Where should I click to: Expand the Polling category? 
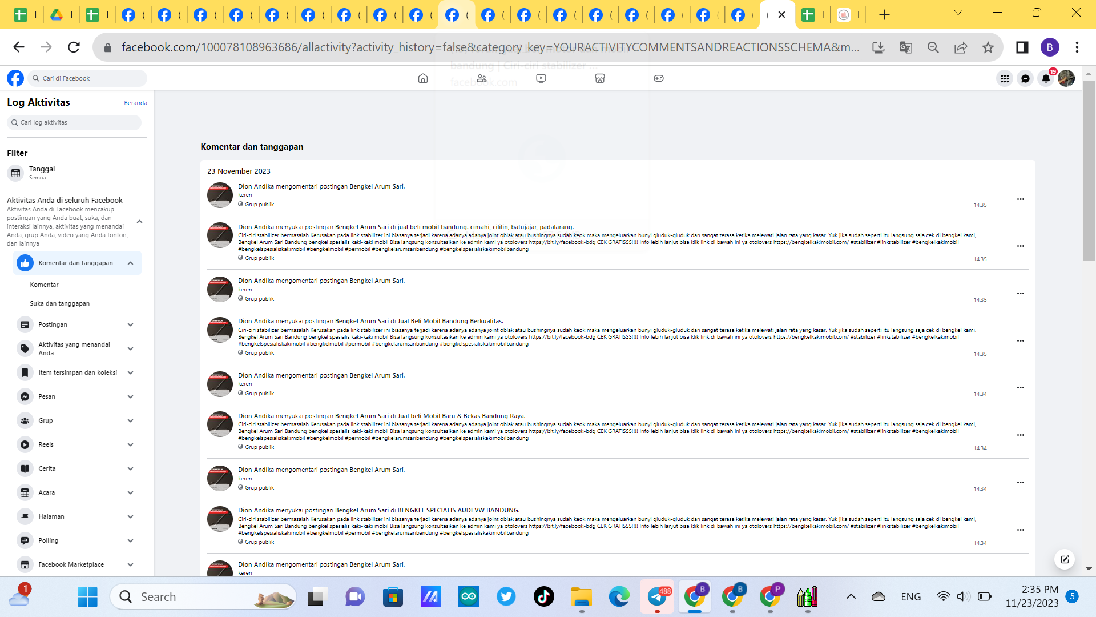coord(131,541)
